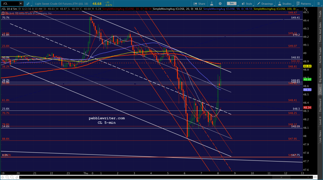Toggle the Active Trader side panel
323x180 pixels.
[320, 55]
